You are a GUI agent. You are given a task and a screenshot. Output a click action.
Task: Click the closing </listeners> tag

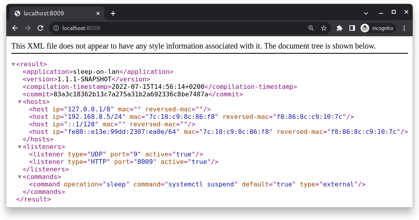[x=46, y=169]
